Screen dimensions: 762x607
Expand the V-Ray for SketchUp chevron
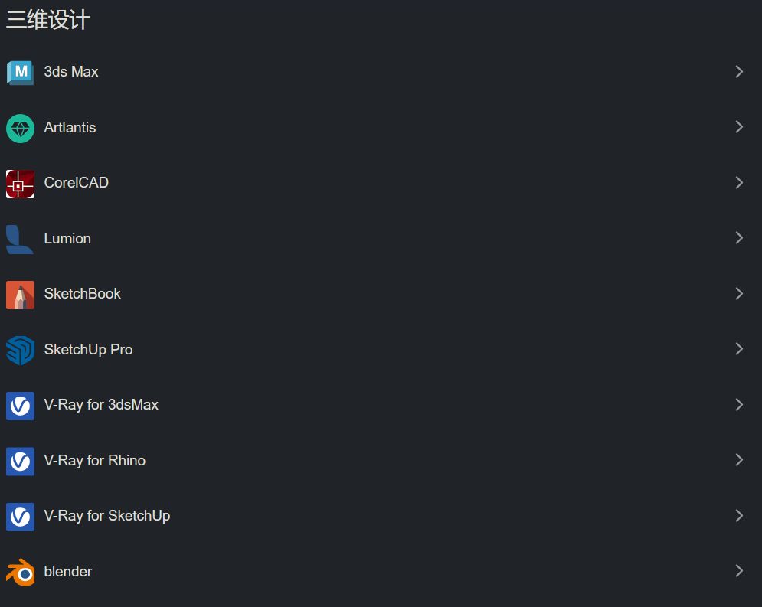coord(739,516)
